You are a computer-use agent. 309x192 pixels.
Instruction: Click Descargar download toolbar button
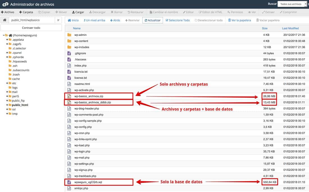(97, 12)
